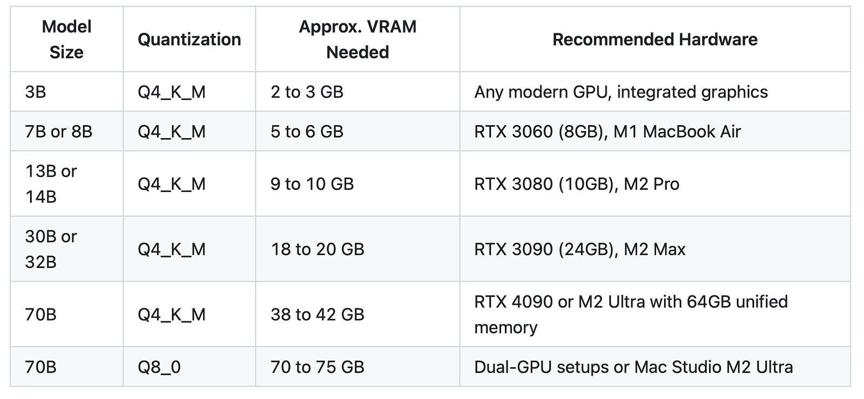Click the RTX 3080 (10GB), M2 Pro cell
Screen dimensions: 864x399
pyautogui.click(x=655, y=184)
